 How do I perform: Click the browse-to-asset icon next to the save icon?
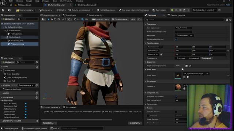coord(9,10)
